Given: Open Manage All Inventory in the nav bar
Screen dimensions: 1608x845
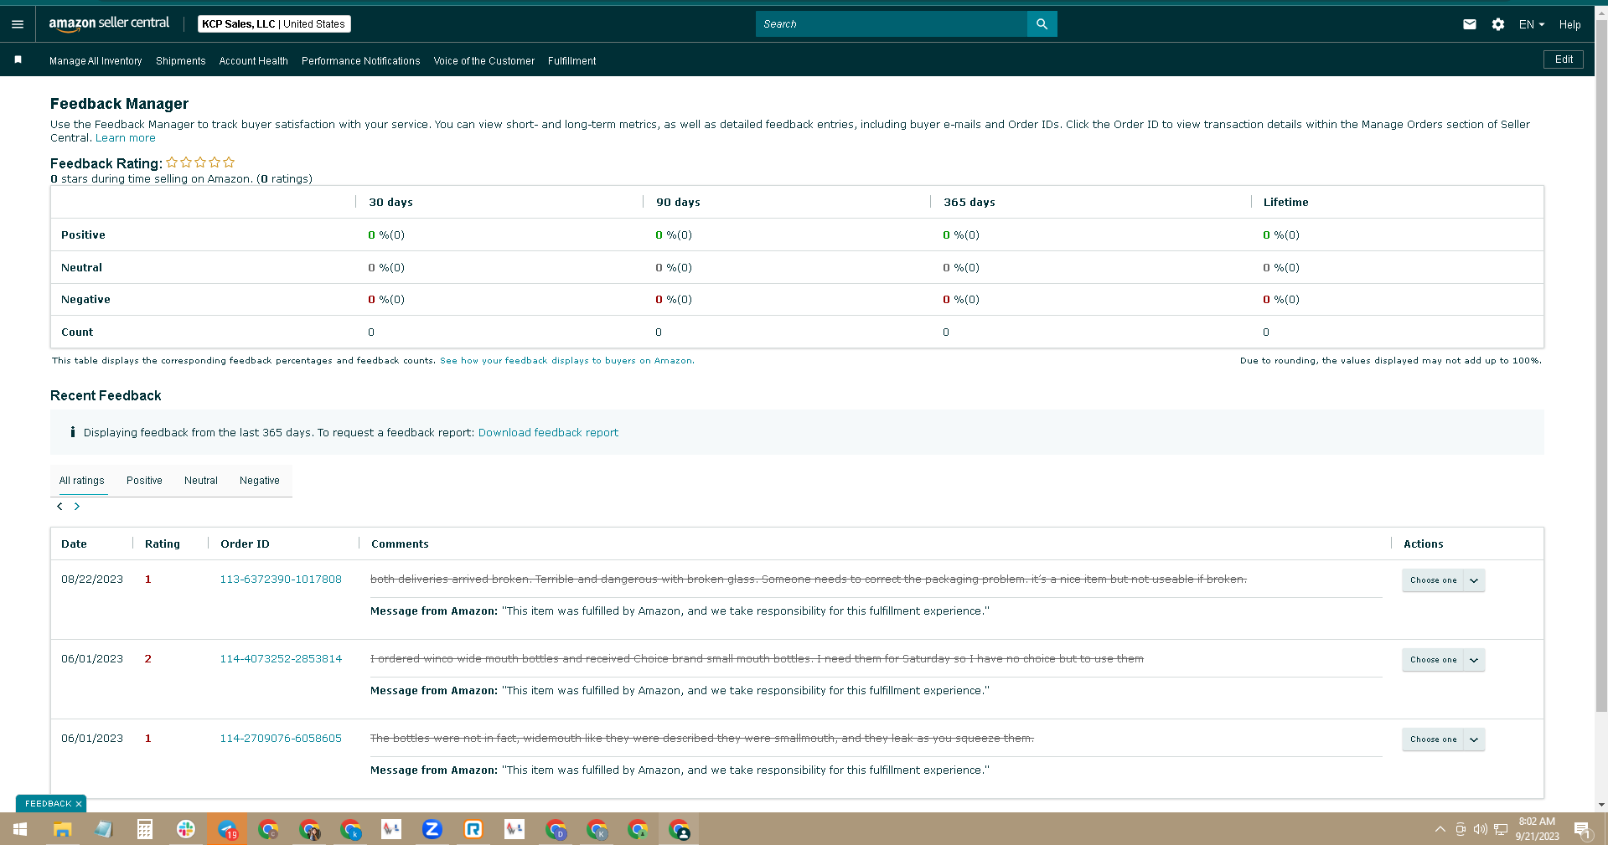Looking at the screenshot, I should coord(96,61).
